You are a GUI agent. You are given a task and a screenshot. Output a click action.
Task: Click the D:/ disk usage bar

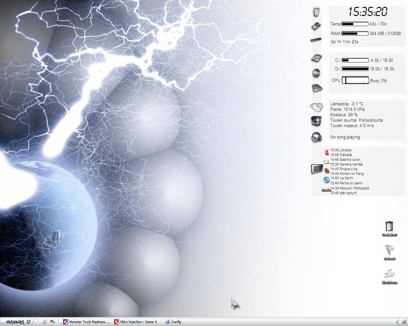tap(355, 69)
